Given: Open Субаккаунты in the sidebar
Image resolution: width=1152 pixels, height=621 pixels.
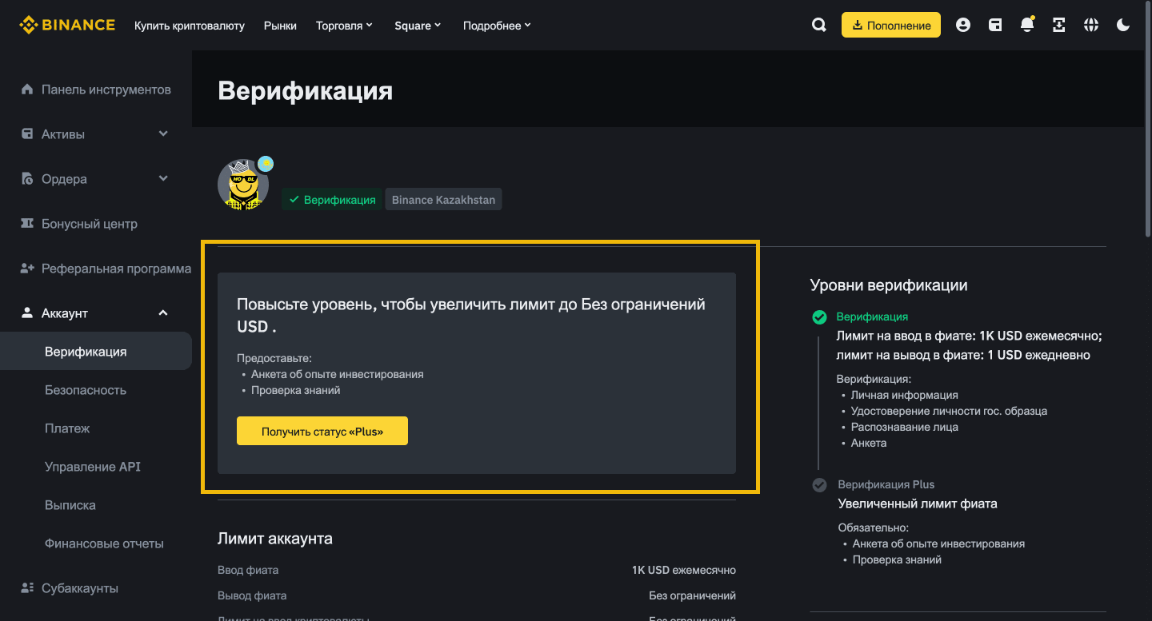Looking at the screenshot, I should [80, 588].
